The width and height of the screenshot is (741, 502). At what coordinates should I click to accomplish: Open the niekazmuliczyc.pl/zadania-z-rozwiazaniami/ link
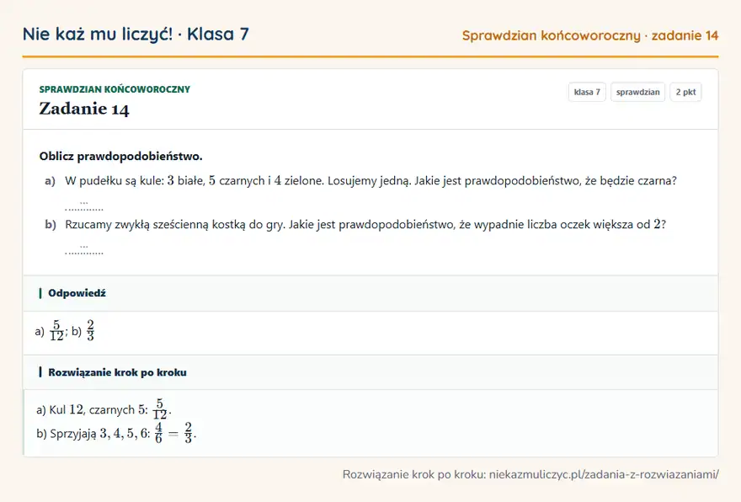(604, 474)
